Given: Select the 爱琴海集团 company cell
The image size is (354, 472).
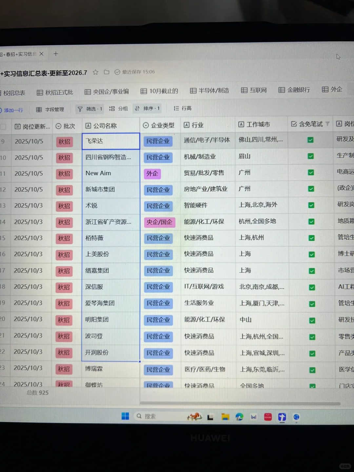Looking at the screenshot, I should coord(110,303).
